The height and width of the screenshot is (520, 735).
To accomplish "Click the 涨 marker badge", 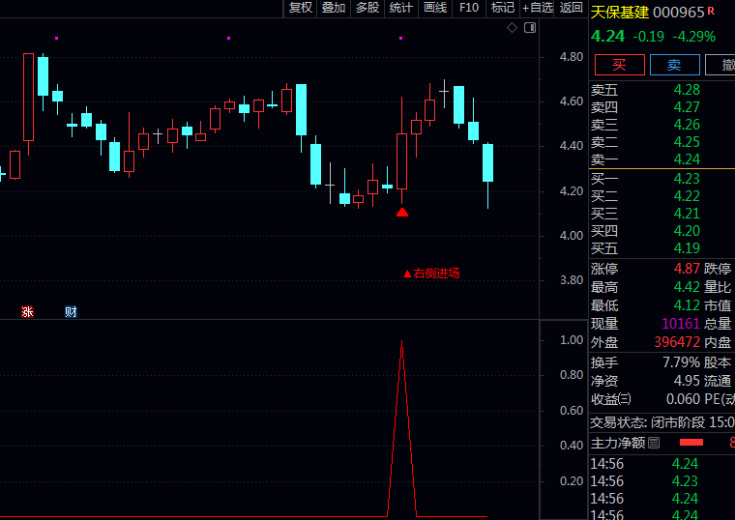I will coord(28,311).
